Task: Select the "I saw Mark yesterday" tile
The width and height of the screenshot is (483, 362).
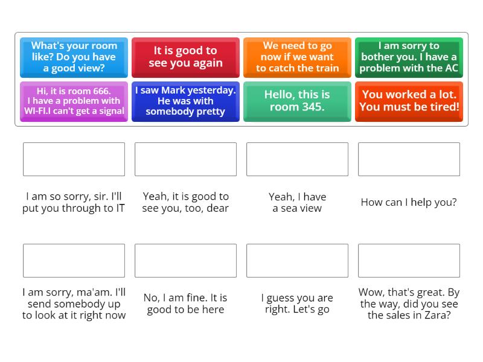Action: [185, 101]
